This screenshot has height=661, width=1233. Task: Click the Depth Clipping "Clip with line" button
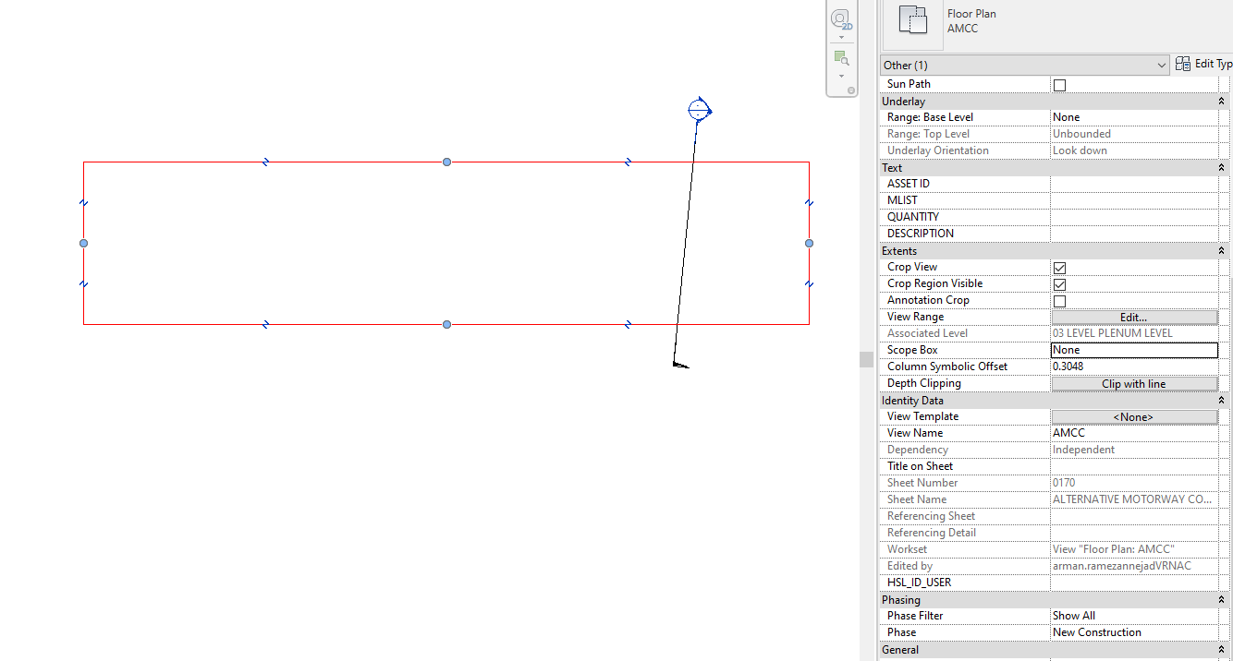pos(1134,383)
